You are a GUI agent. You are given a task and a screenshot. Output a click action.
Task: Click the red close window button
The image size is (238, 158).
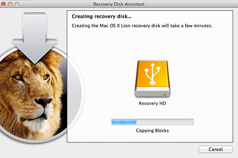(x=3, y=4)
